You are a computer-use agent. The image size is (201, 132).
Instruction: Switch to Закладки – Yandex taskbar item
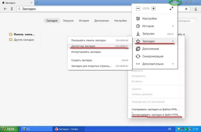pyautogui.click(x=69, y=129)
